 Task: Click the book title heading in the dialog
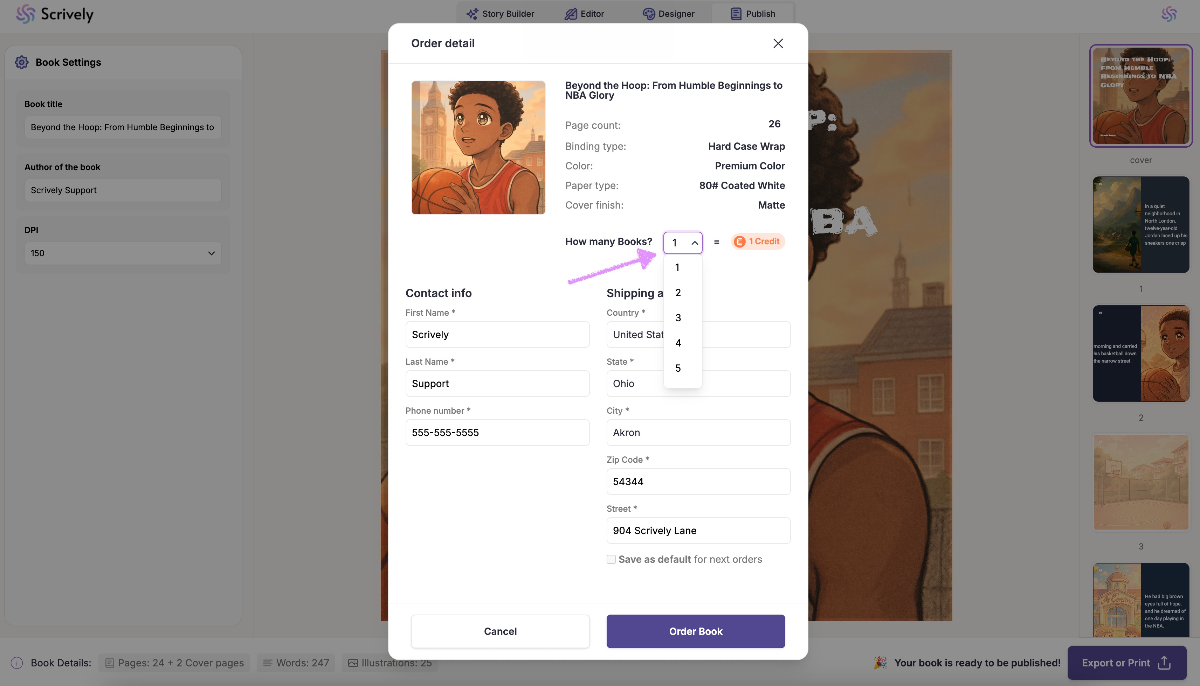click(674, 90)
